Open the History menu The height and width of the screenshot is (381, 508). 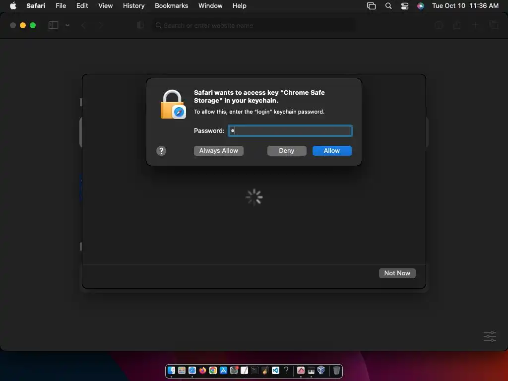(x=134, y=5)
